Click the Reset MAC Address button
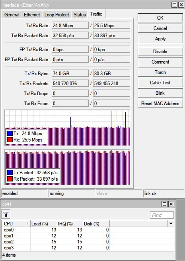The height and width of the screenshot is (261, 185). (160, 104)
